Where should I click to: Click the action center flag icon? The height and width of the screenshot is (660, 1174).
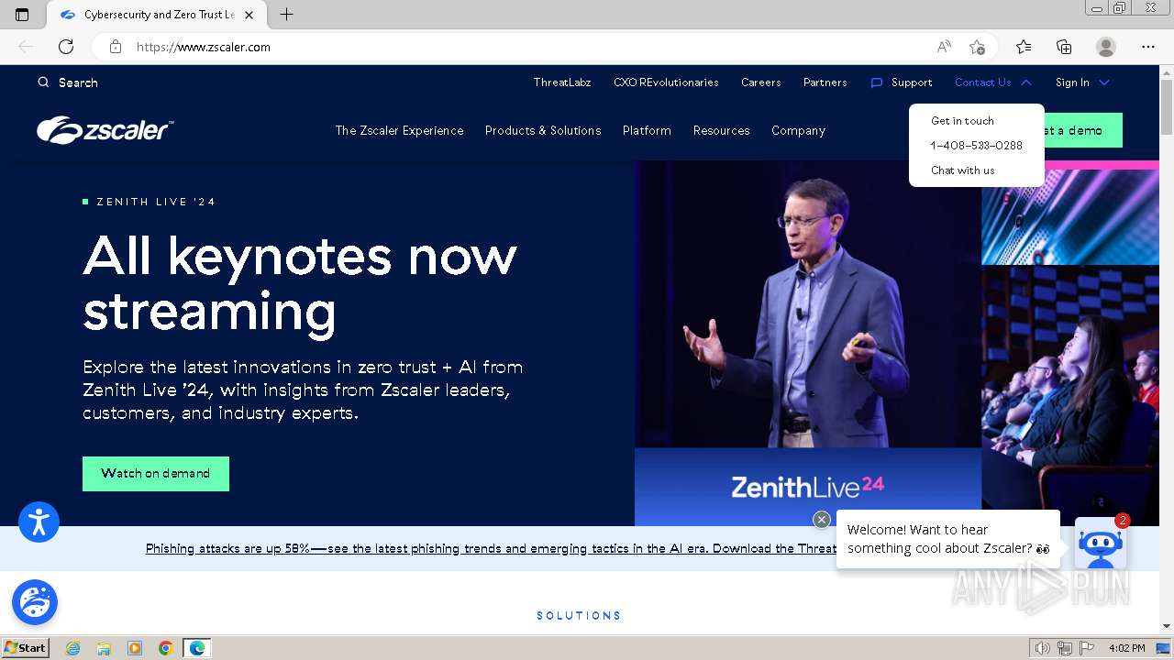tap(1087, 648)
